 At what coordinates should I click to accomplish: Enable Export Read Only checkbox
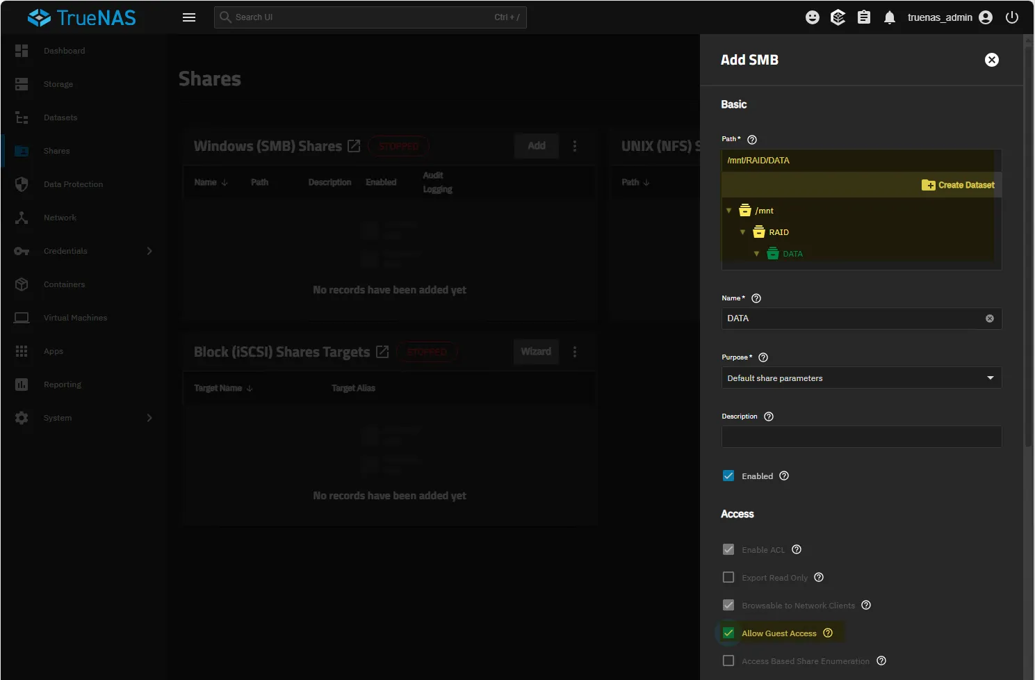click(x=728, y=577)
